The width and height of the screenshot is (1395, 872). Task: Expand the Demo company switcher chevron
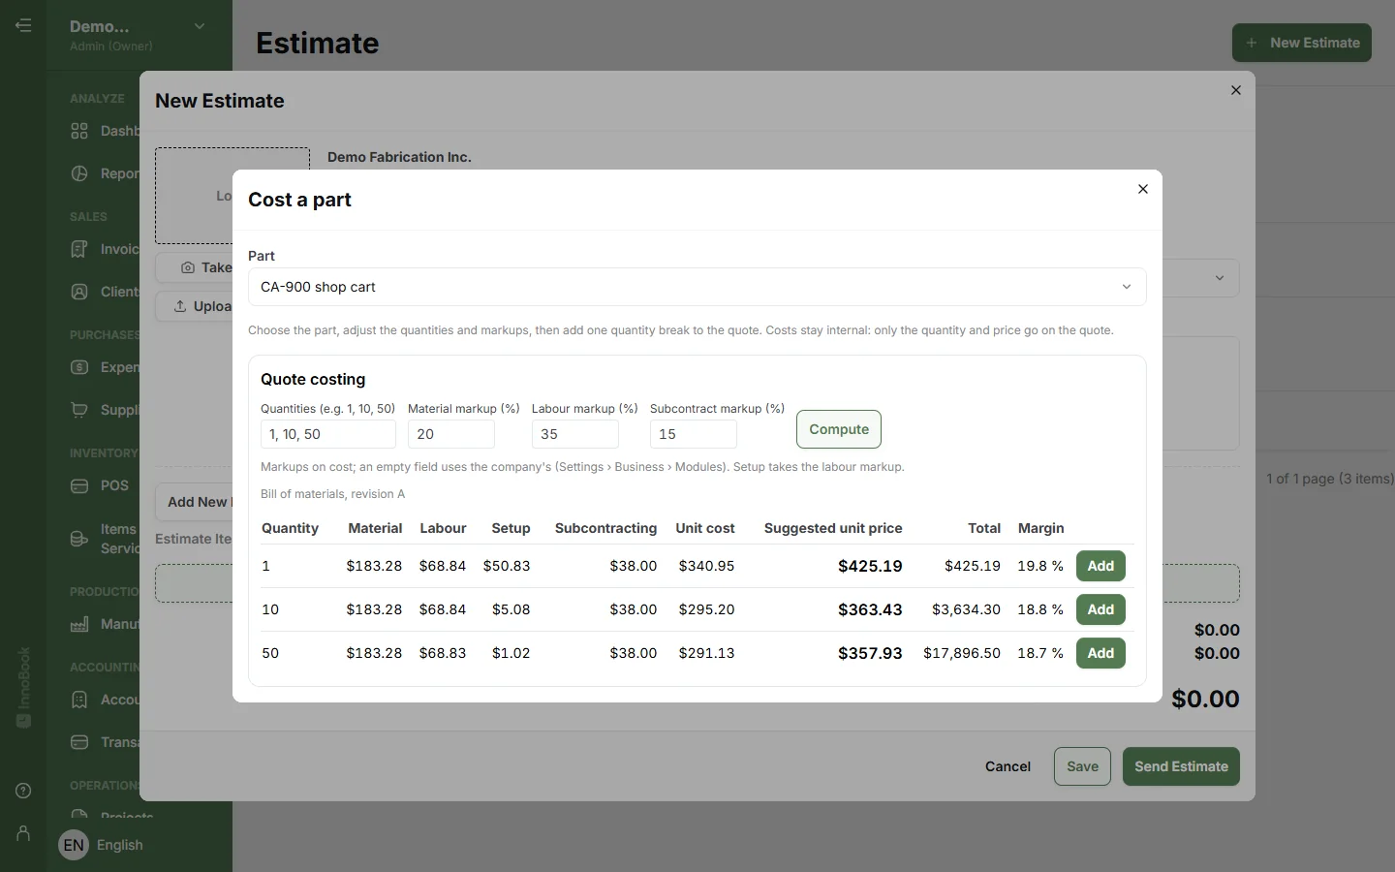tap(200, 26)
